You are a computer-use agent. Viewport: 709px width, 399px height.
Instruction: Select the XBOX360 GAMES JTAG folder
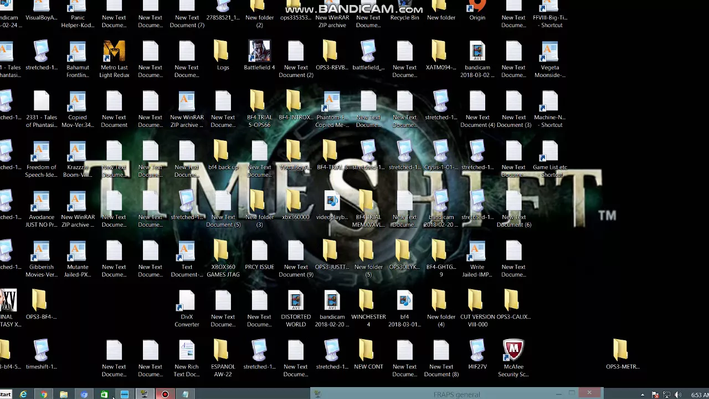(x=223, y=259)
